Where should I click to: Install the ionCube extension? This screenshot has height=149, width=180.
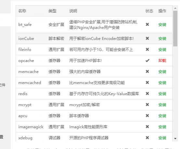coord(162,39)
